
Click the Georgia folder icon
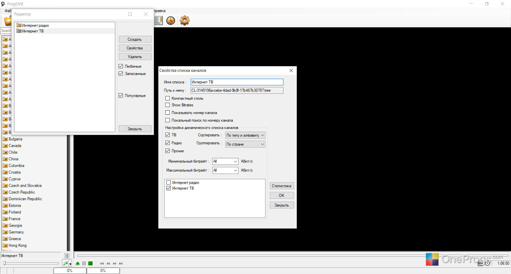(5, 225)
